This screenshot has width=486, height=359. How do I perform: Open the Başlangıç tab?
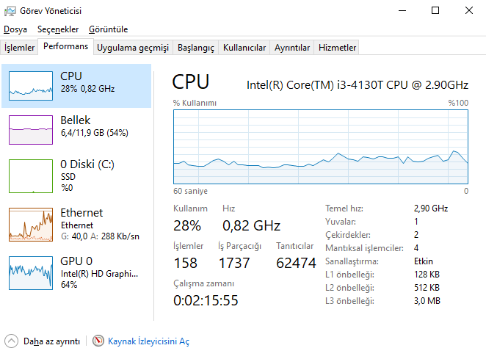click(x=196, y=48)
